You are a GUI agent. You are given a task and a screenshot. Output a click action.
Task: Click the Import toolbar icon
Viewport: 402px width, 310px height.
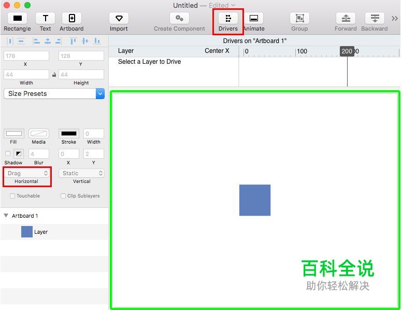[x=119, y=19]
